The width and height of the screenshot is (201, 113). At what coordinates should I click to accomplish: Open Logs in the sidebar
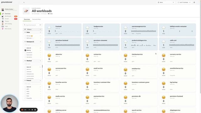pyautogui.click(x=6, y=26)
